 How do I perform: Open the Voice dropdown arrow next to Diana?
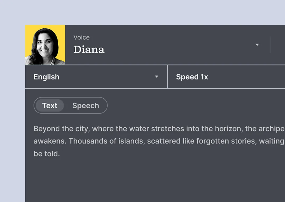point(257,45)
